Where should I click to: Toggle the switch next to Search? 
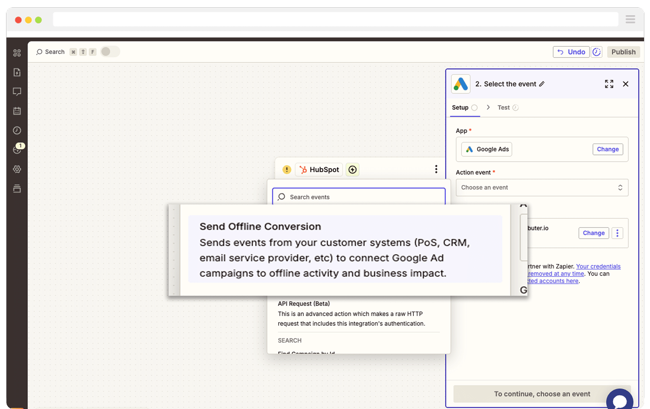[110, 51]
